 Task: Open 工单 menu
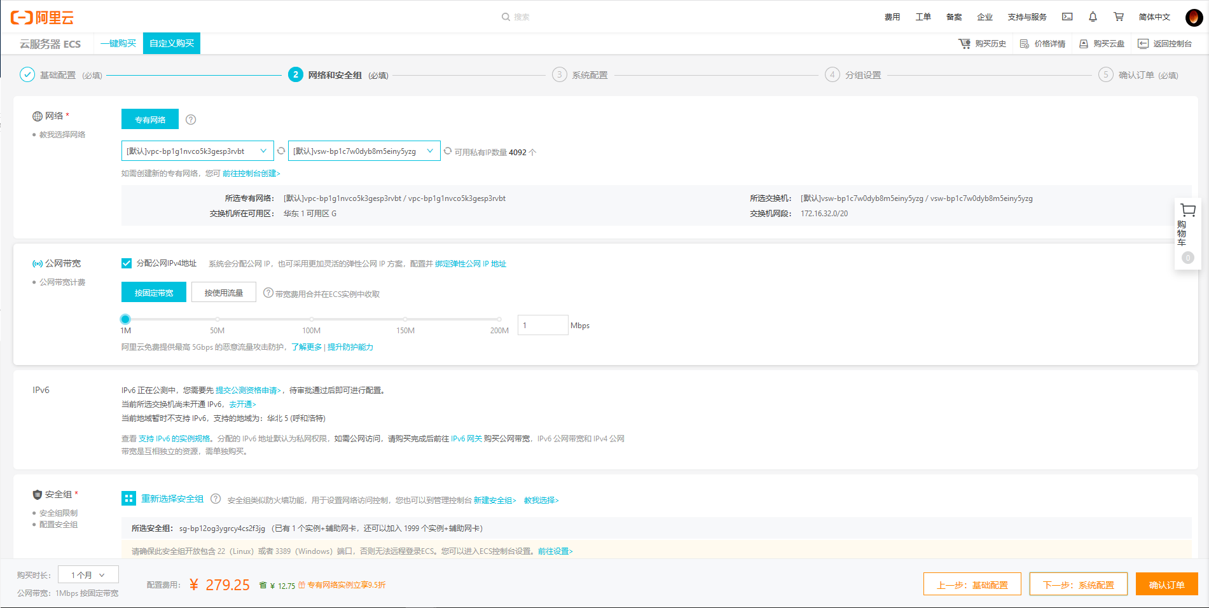[923, 17]
